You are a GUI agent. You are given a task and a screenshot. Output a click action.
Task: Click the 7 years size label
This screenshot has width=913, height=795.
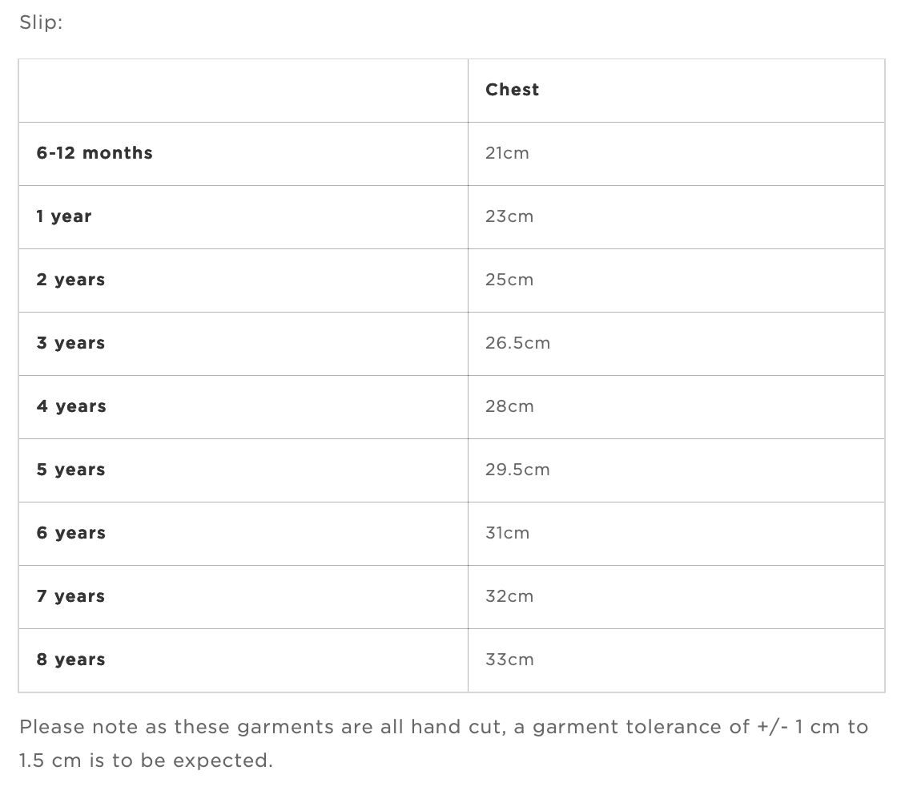70,597
